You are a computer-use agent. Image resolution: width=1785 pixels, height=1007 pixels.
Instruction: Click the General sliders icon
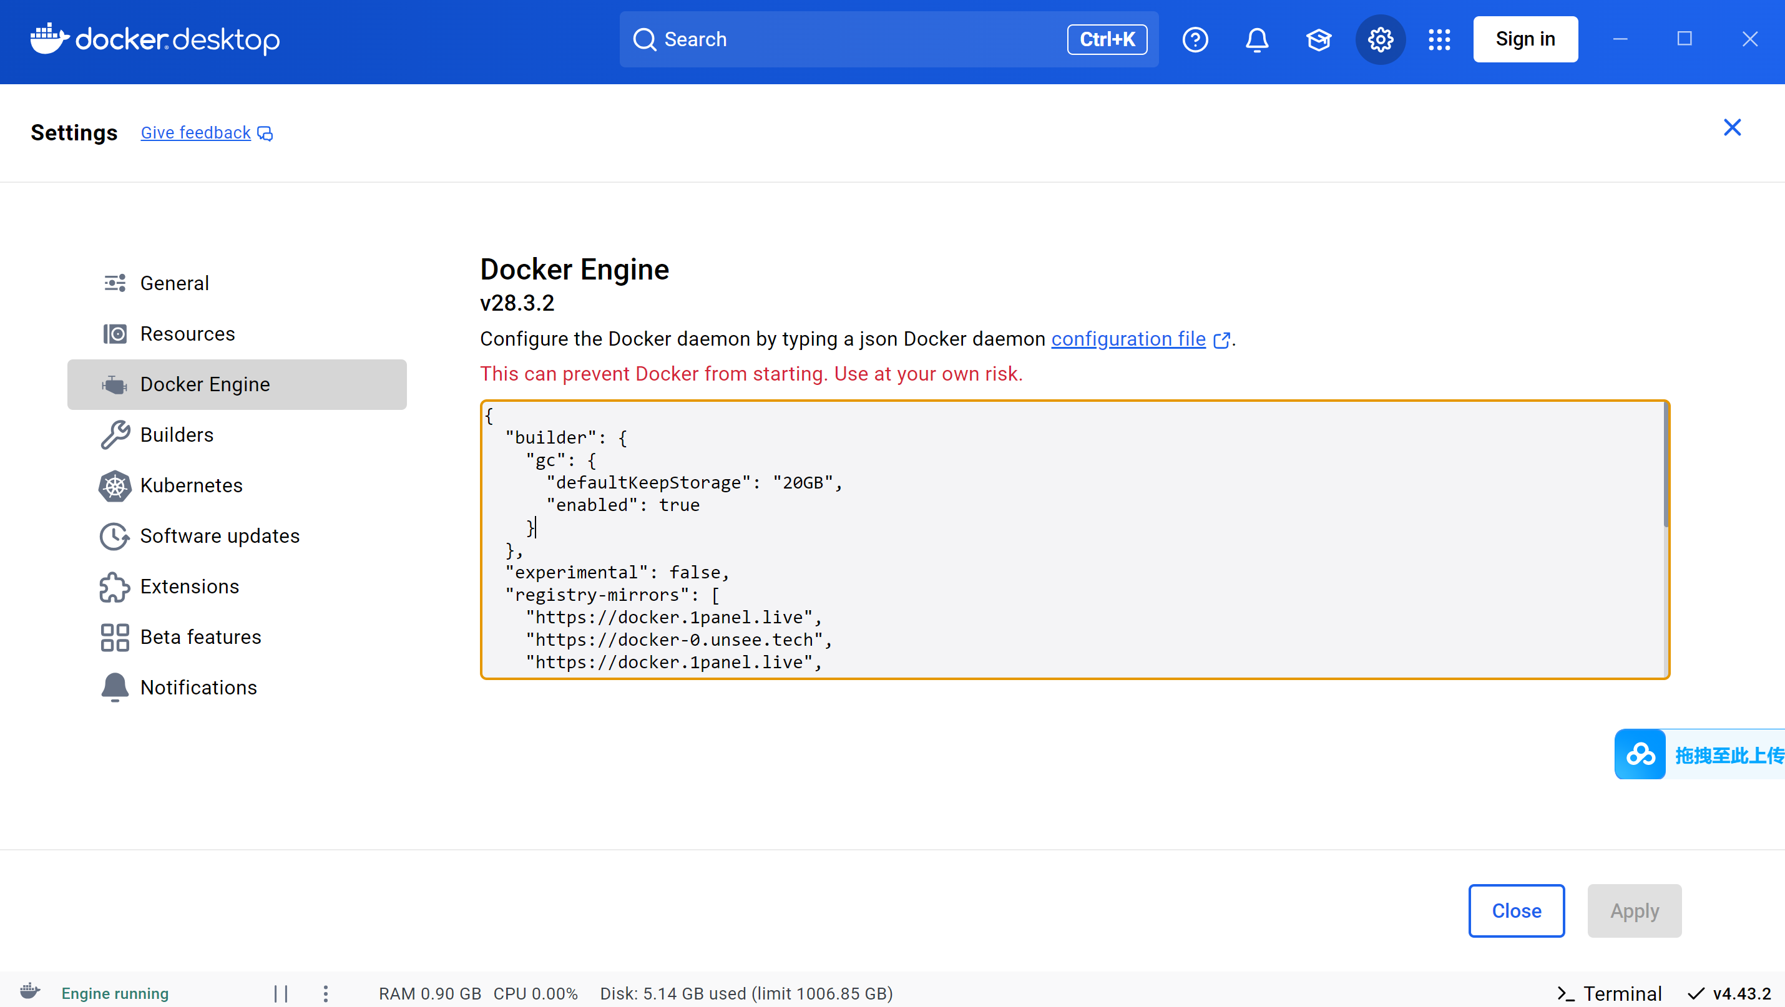coord(114,283)
